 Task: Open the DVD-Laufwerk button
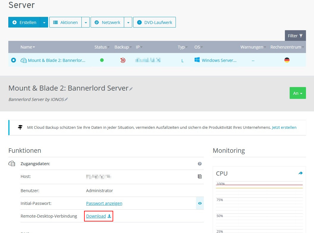pos(154,23)
